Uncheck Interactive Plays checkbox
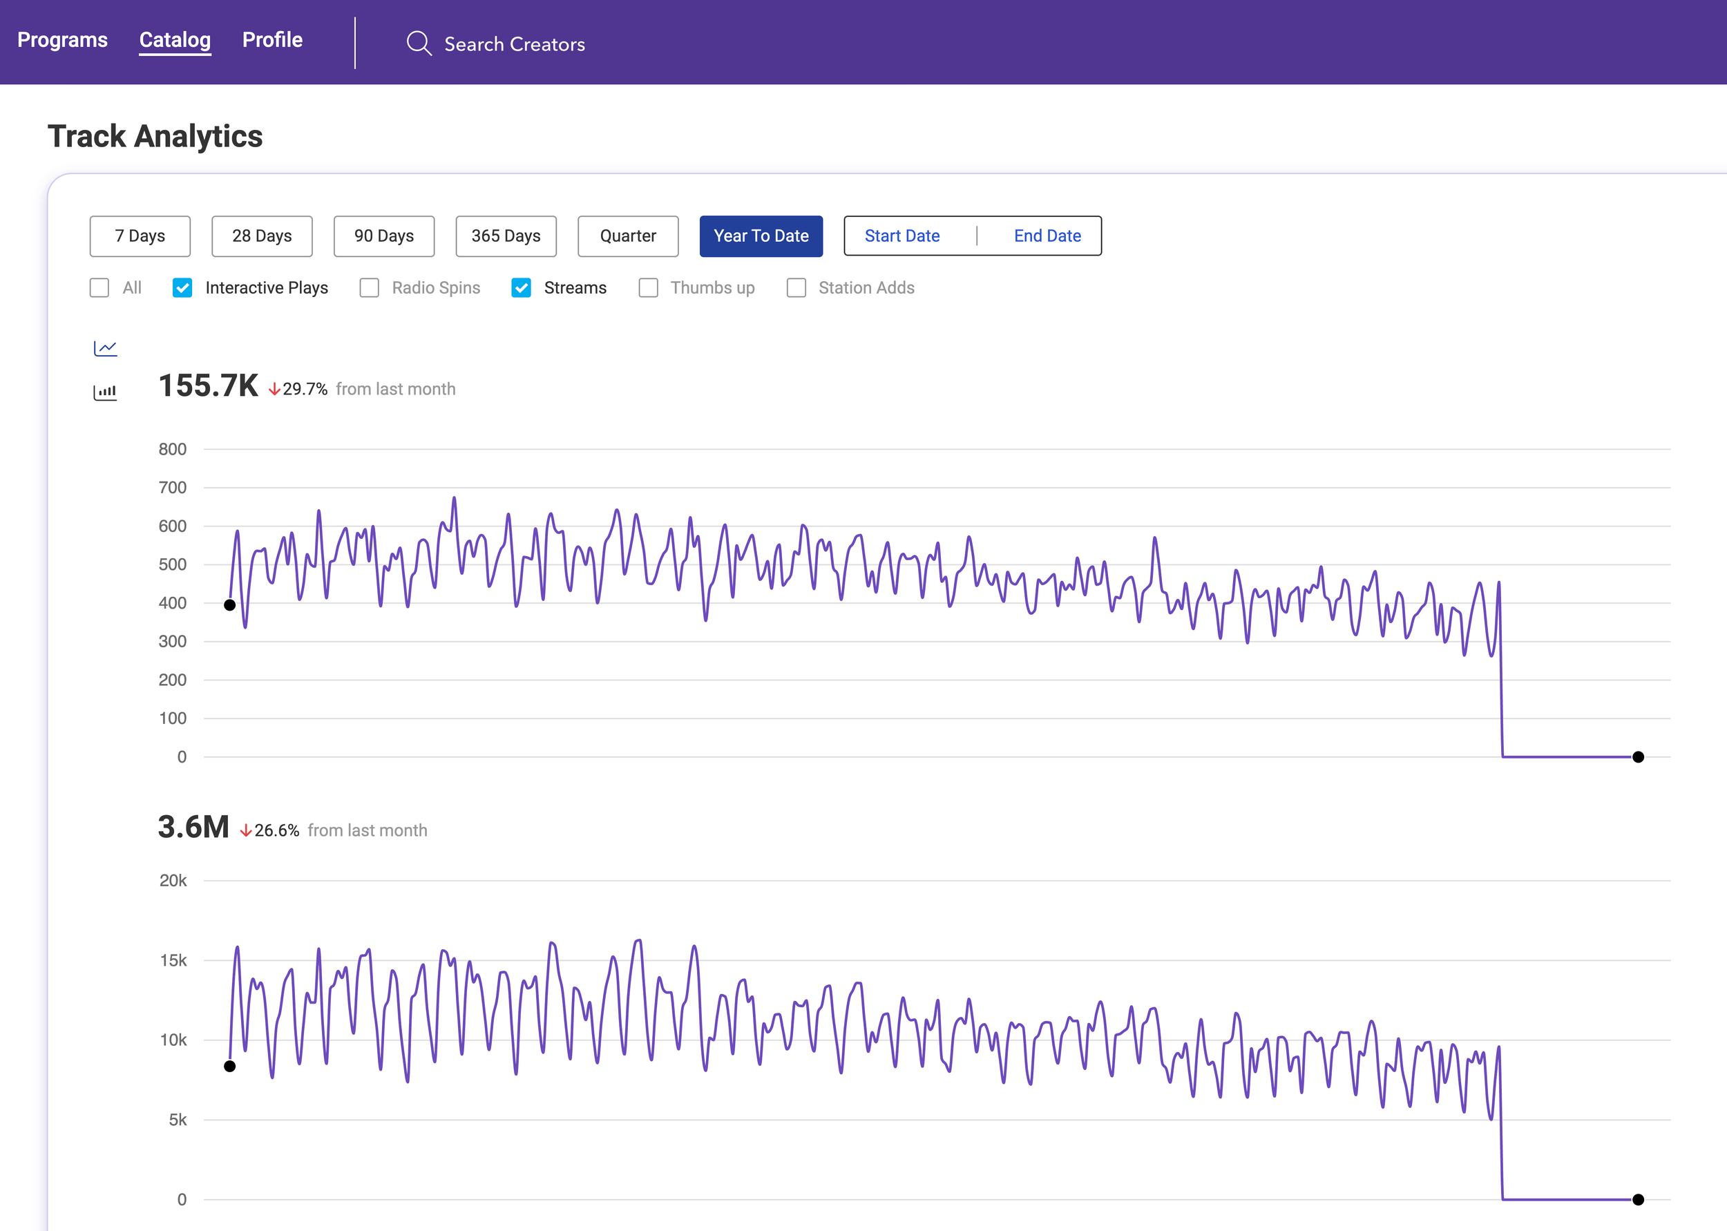The image size is (1727, 1231). coord(182,288)
